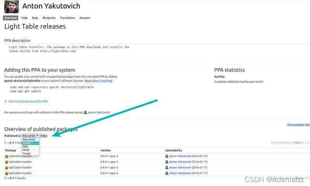Click '0 updates added during the past month'

tap(239, 82)
